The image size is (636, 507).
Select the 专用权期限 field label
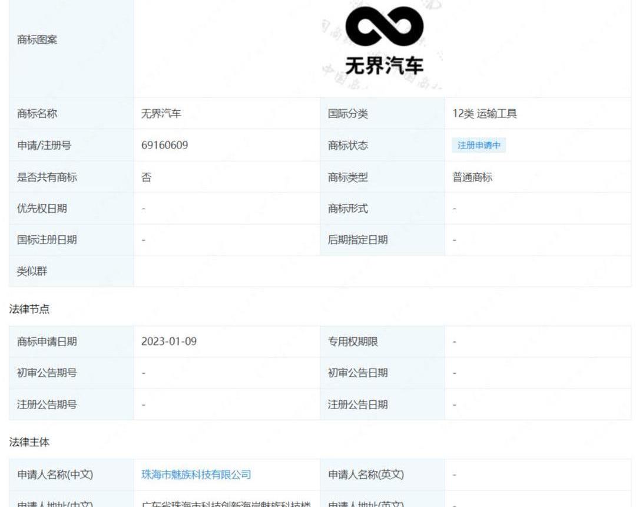pyautogui.click(x=353, y=341)
